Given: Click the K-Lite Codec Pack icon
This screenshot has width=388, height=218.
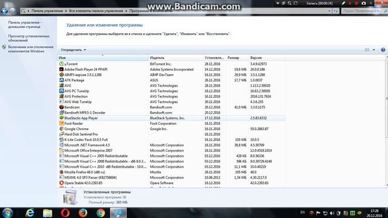Looking at the screenshot, I should pyautogui.click(x=61, y=140).
